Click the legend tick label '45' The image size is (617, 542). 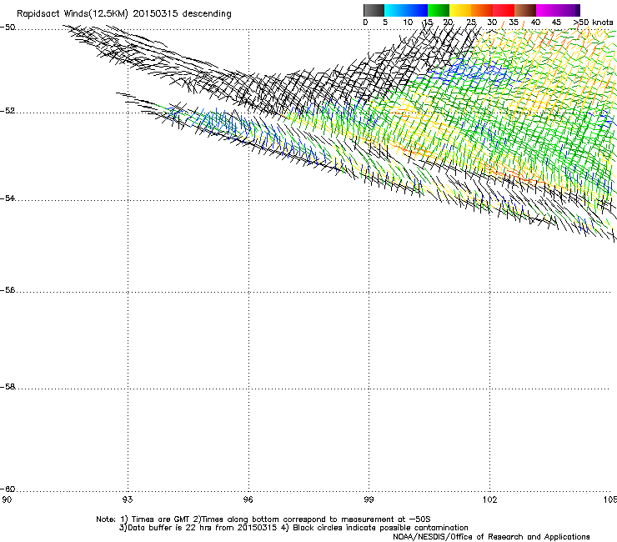click(x=556, y=23)
